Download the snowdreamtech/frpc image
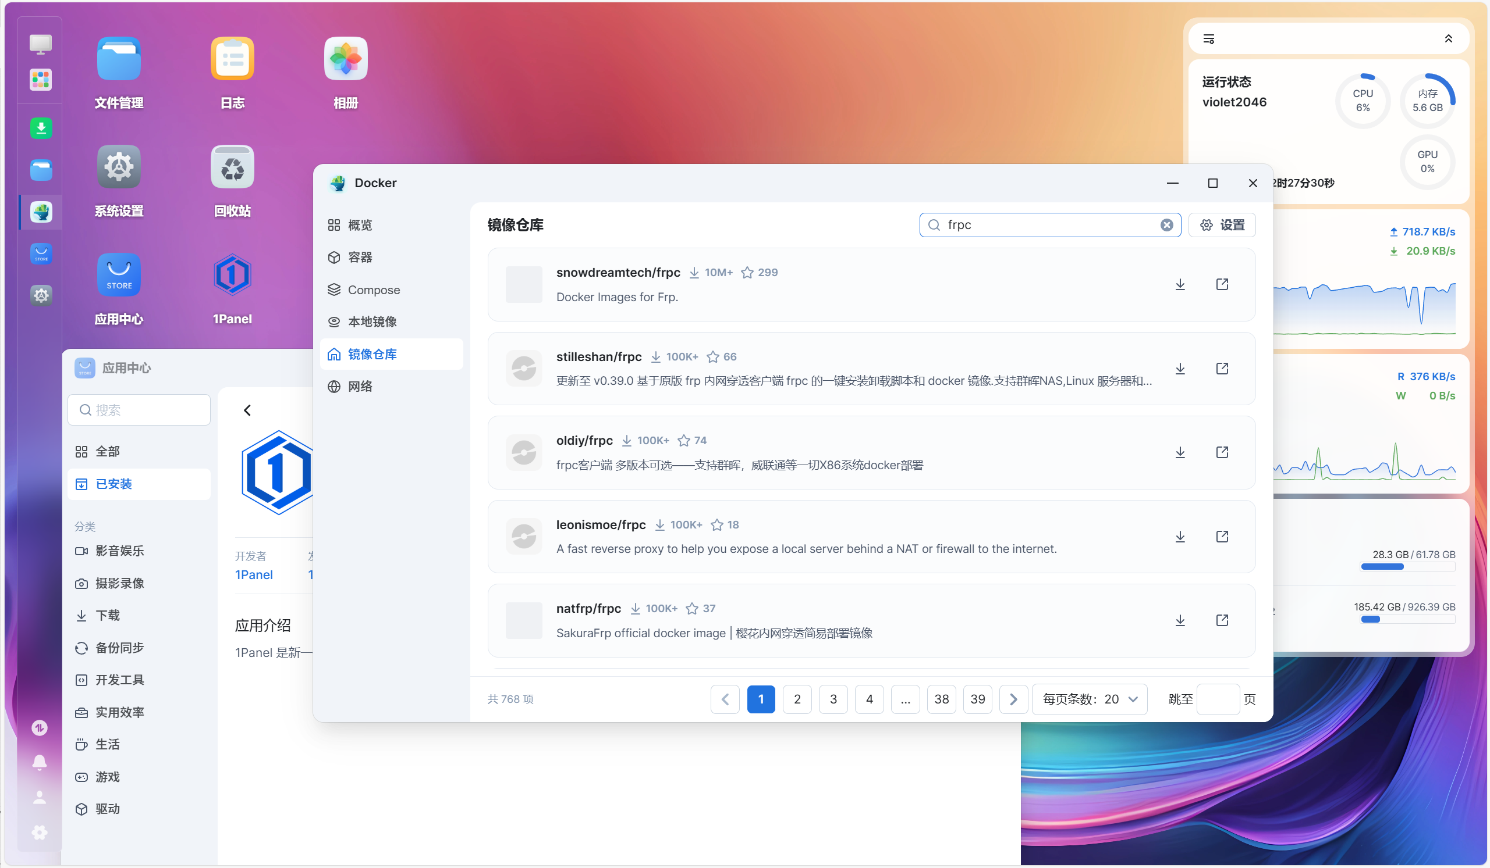Screen dimensions: 1490x868 (1180, 285)
